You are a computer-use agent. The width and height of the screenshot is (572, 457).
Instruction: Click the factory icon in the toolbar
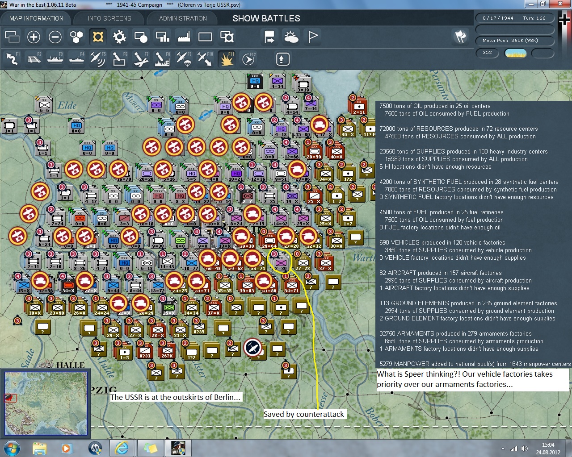click(184, 37)
